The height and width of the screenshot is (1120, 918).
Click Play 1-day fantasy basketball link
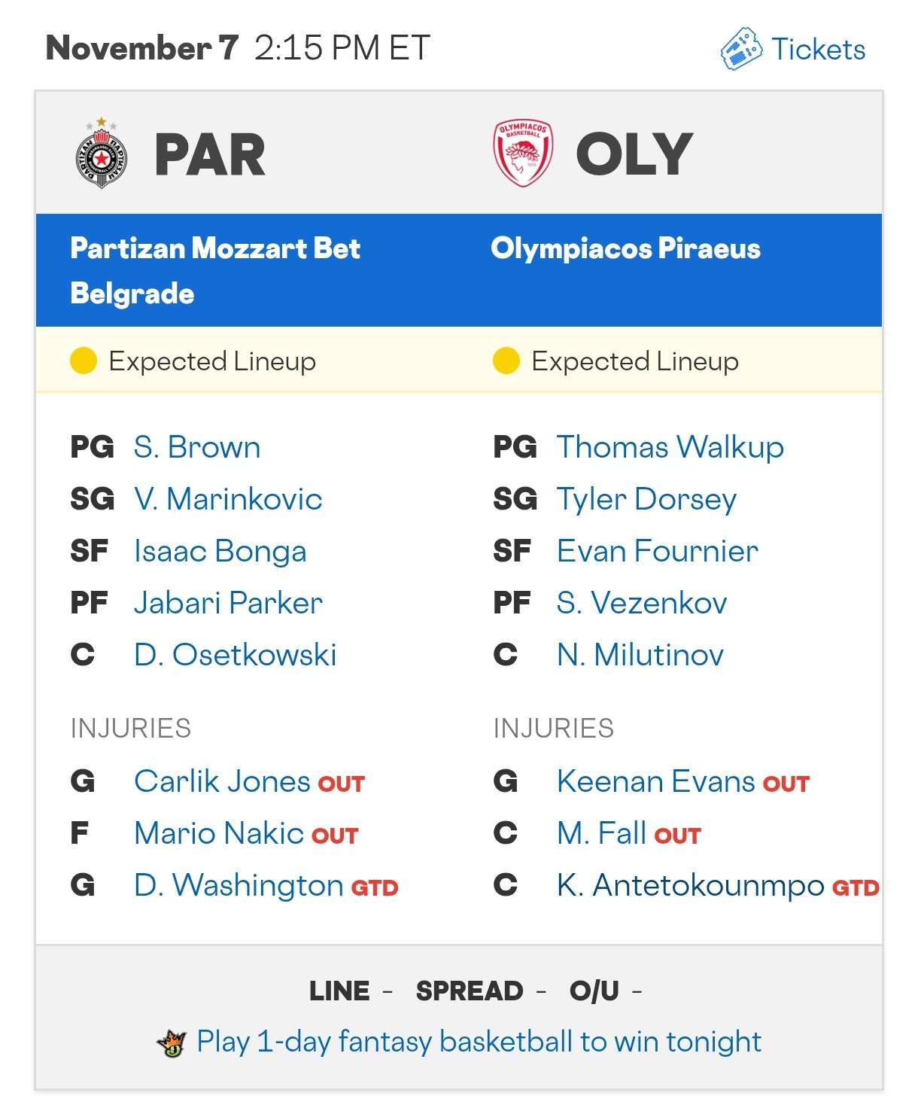coord(479,1042)
